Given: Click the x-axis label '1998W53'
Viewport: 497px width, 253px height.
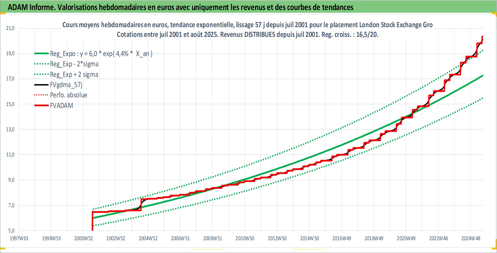Looking at the screenshot, I should 51,238.
